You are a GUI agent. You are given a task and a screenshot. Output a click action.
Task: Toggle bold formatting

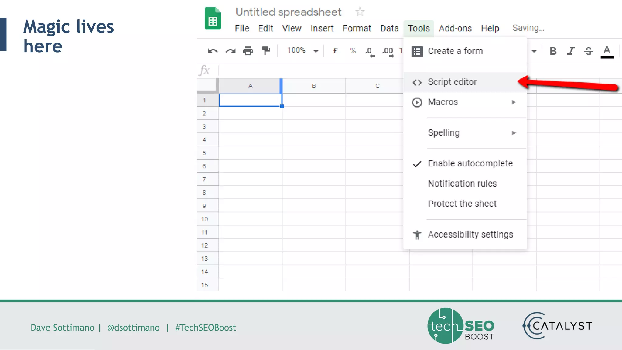pos(553,51)
